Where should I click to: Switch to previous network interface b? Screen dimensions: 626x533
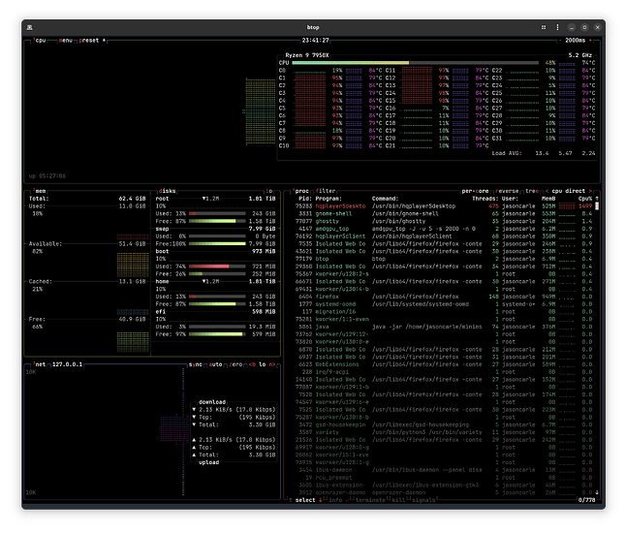point(252,364)
